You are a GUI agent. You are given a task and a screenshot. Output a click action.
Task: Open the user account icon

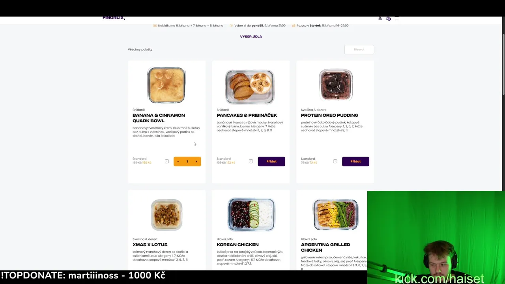click(x=380, y=18)
